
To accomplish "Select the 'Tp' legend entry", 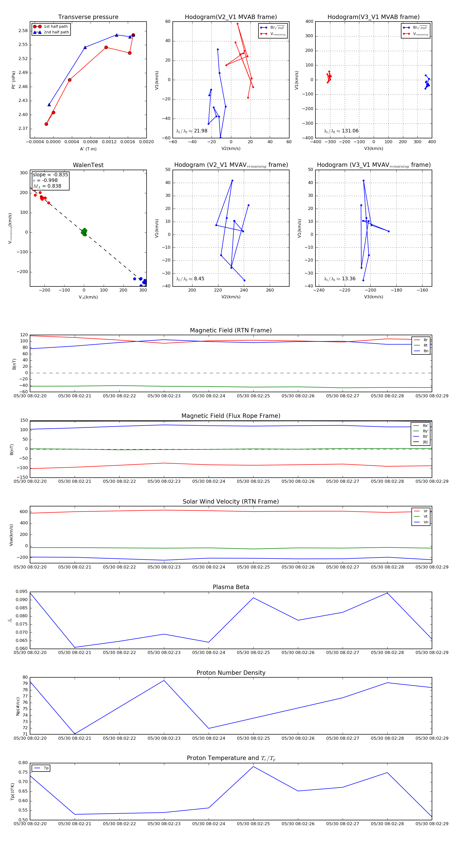I will (x=41, y=768).
